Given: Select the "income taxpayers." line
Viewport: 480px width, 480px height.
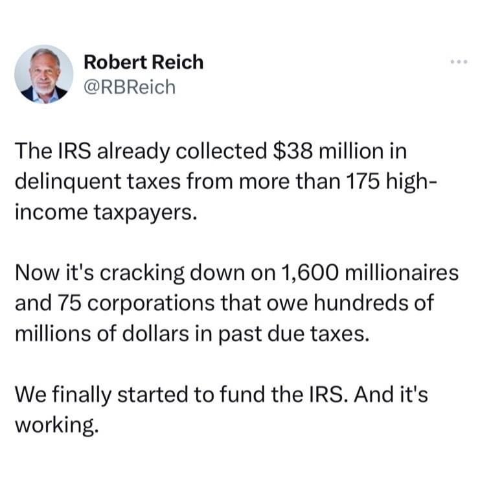Looking at the screenshot, I should pyautogui.click(x=106, y=213).
